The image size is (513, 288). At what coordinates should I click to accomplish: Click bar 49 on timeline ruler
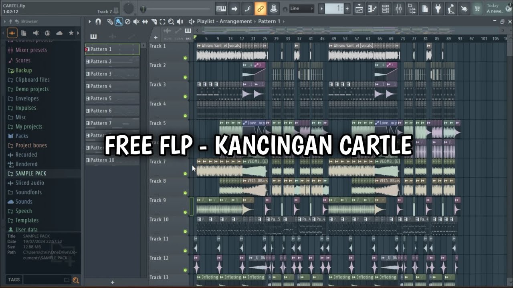click(333, 38)
